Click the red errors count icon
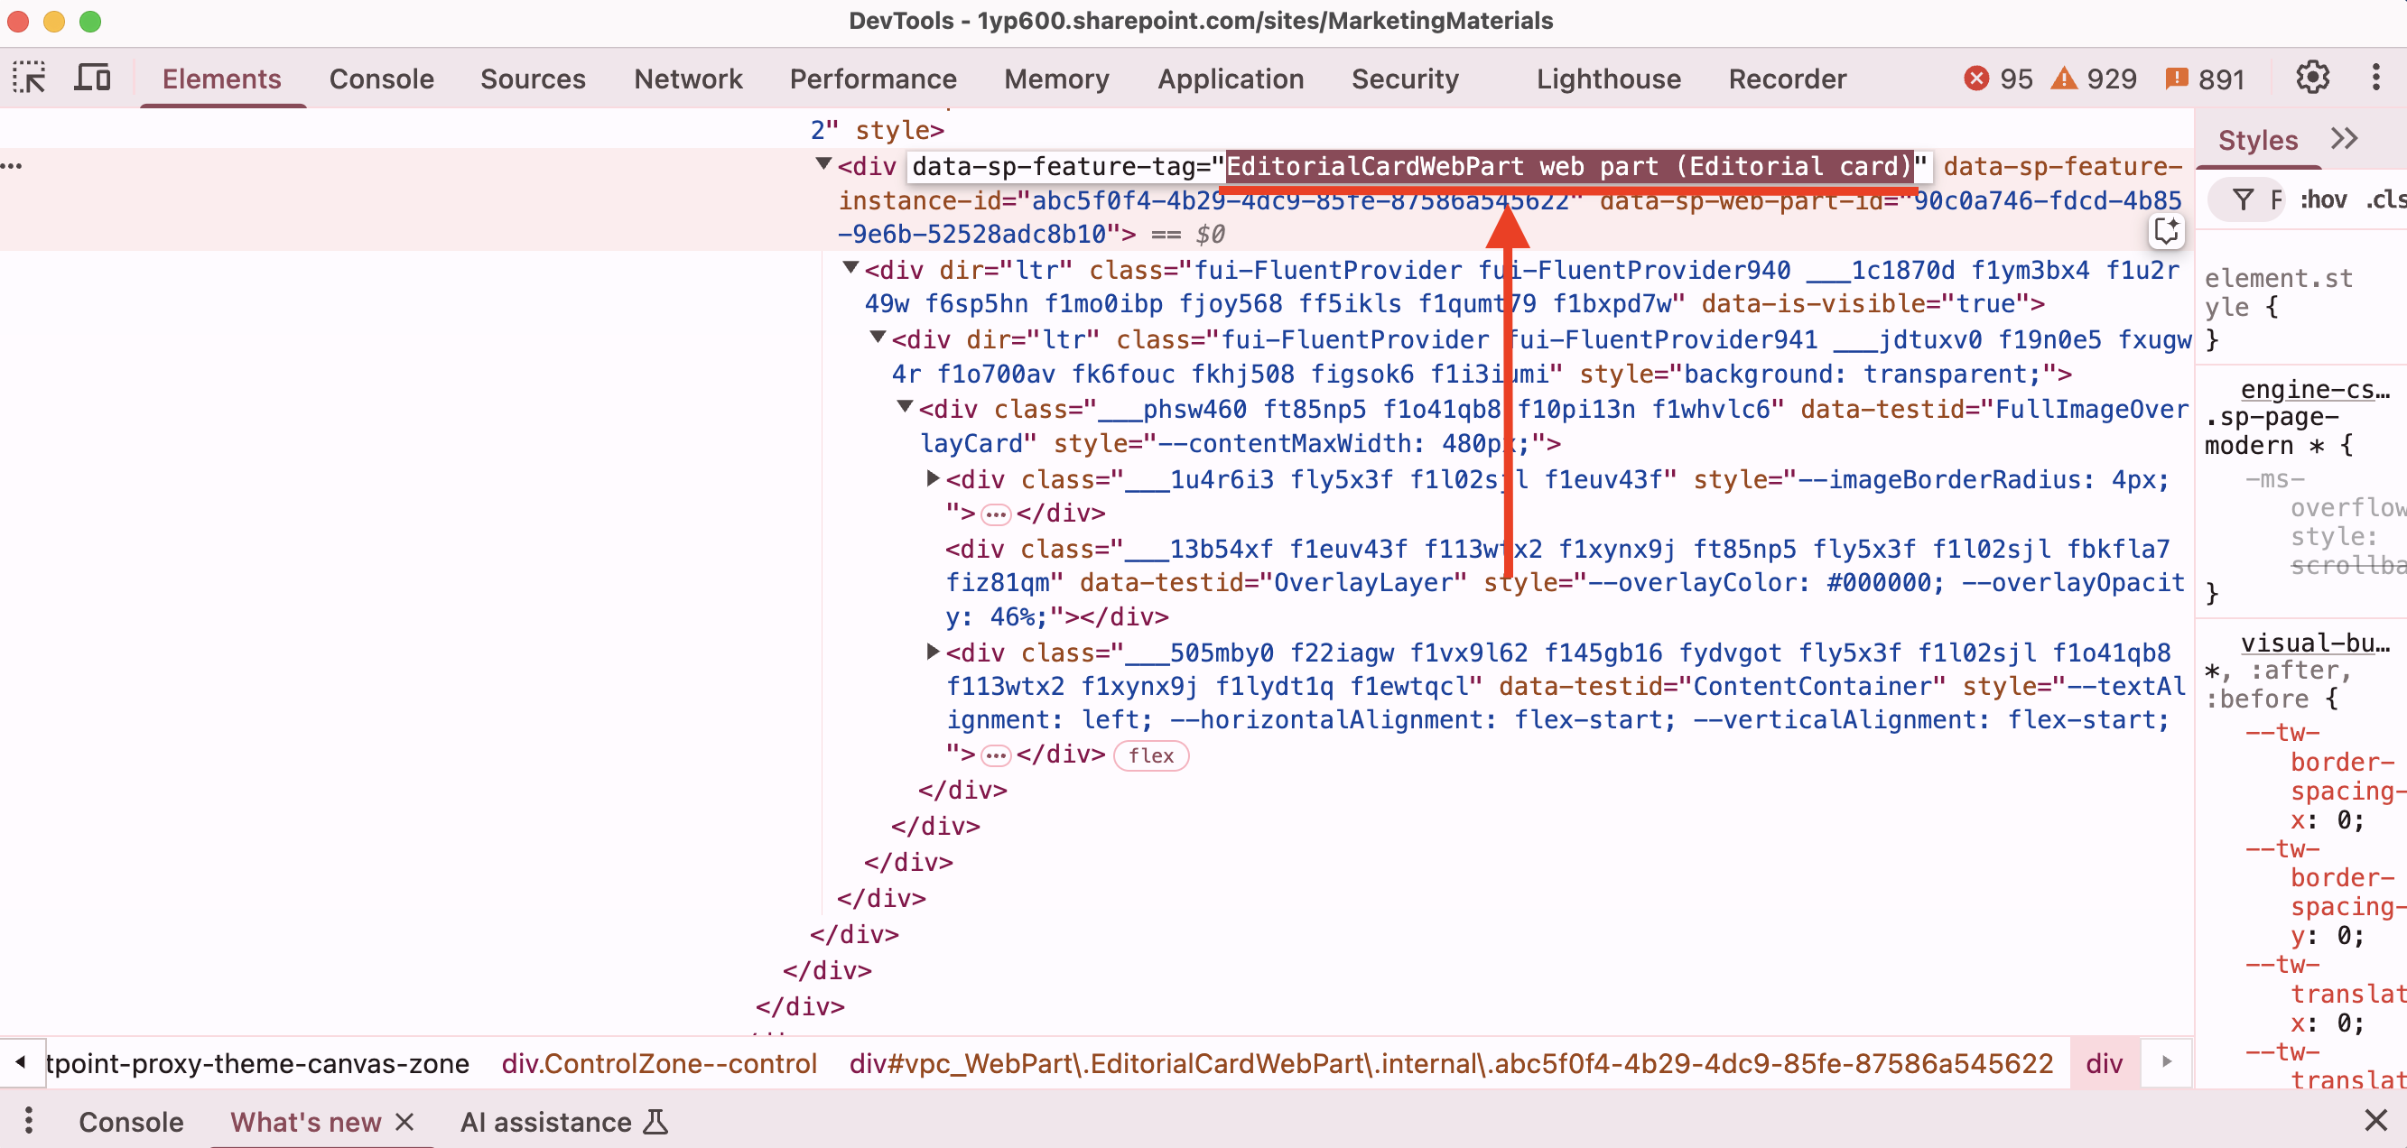The height and width of the screenshot is (1148, 2407). point(1976,79)
